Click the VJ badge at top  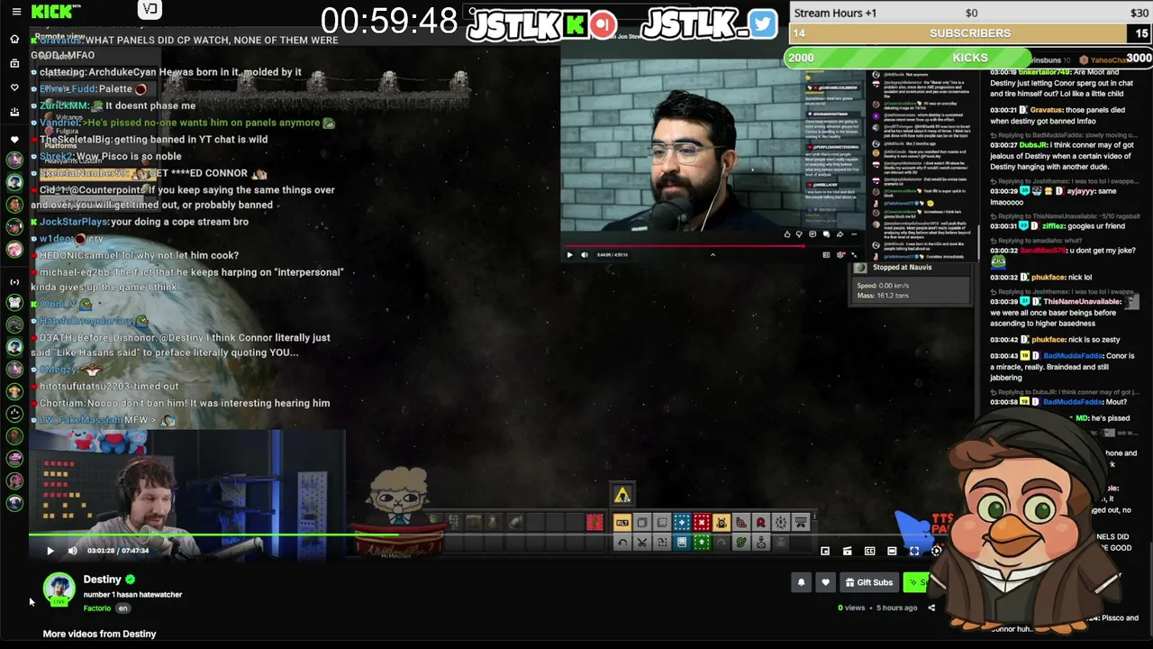pos(150,10)
